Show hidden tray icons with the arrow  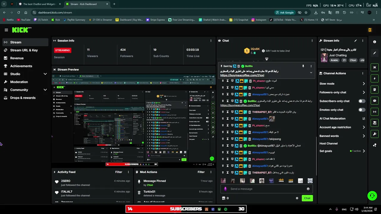point(331,209)
